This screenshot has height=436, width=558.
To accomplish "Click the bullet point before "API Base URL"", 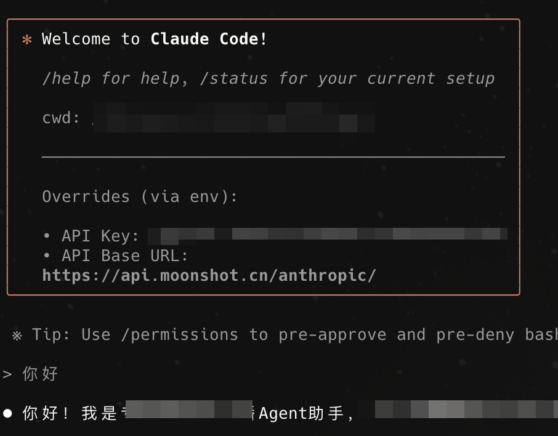I will click(47, 256).
